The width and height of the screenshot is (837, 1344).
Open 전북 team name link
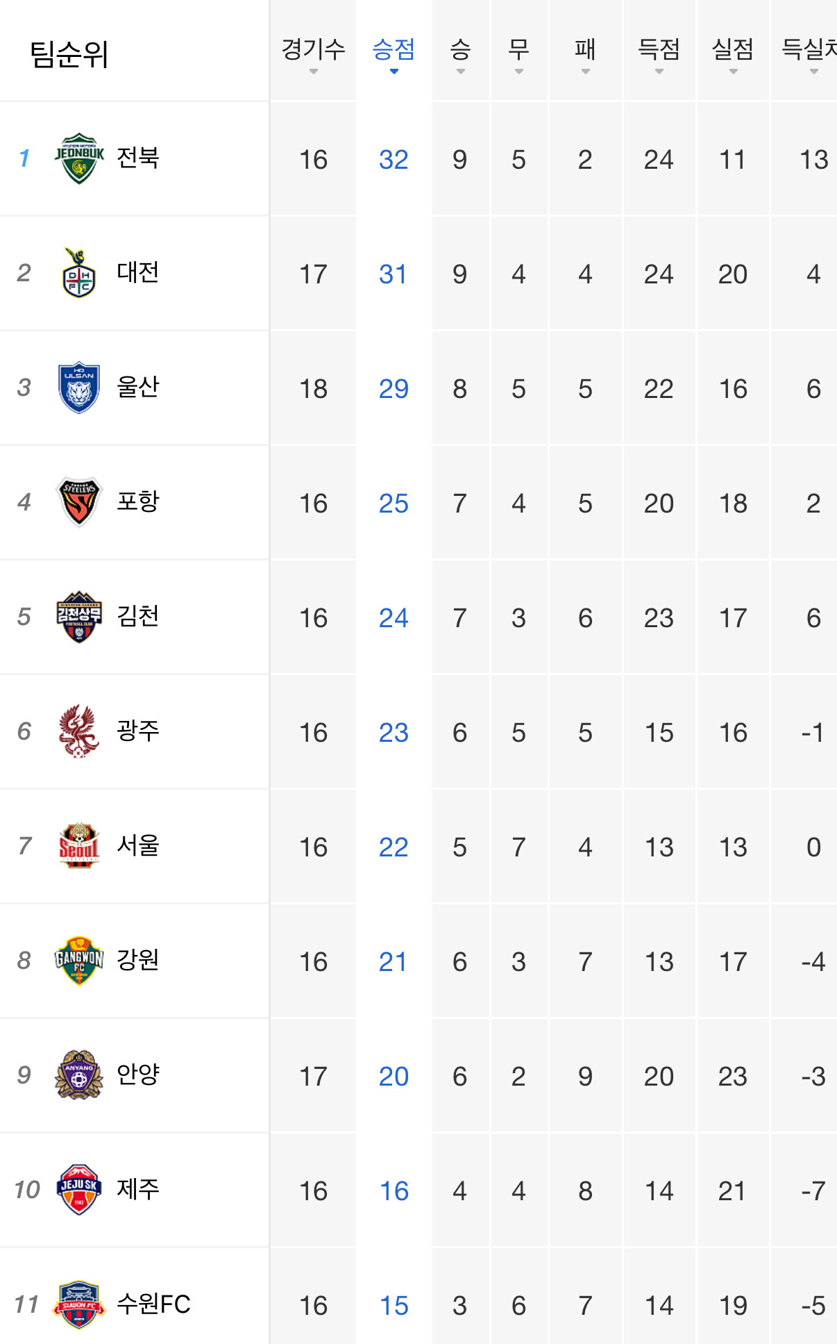click(138, 158)
